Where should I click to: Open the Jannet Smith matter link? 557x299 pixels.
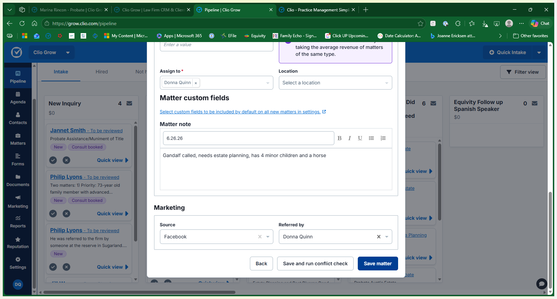(86, 131)
